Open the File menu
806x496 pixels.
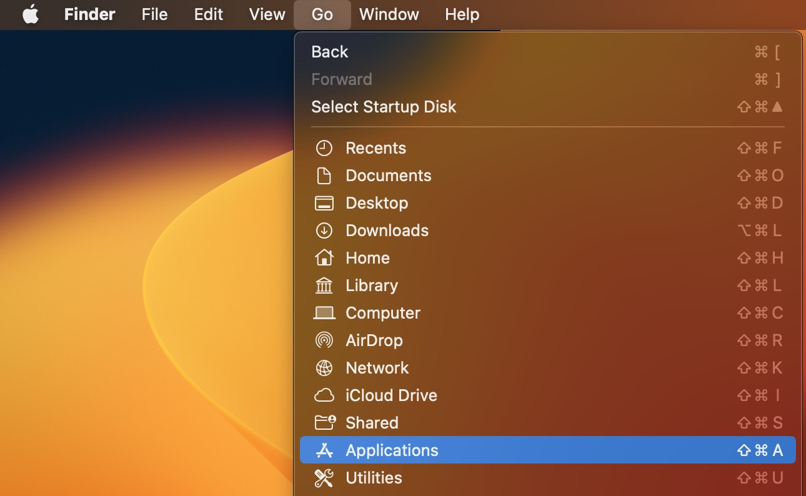click(x=154, y=14)
